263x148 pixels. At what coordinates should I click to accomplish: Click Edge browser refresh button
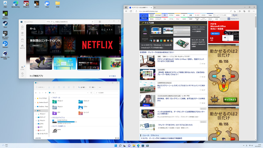coord(131,11)
